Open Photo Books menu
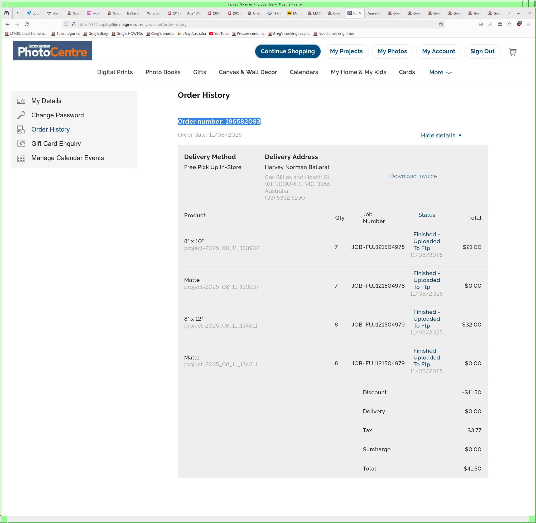Image resolution: width=536 pixels, height=523 pixels. (x=163, y=72)
